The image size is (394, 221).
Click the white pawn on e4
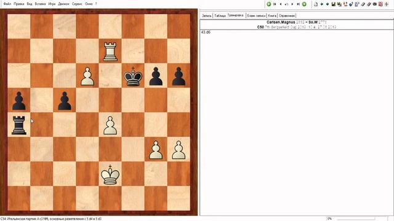(x=110, y=125)
